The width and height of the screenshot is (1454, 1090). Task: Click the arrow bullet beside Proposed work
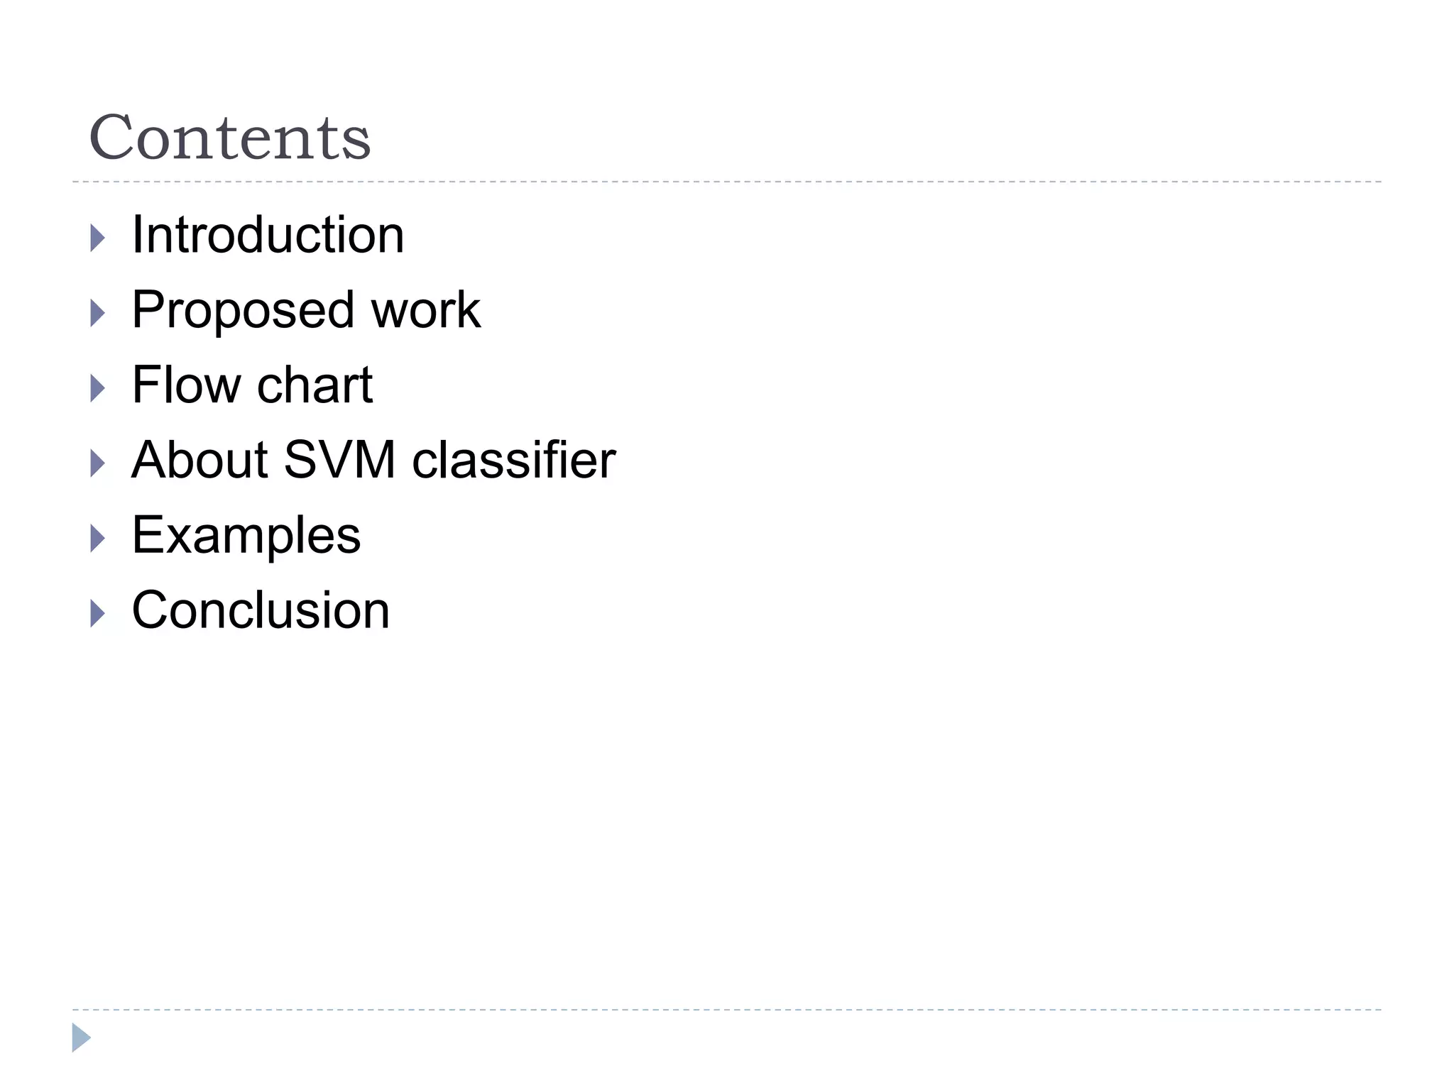[x=98, y=313]
